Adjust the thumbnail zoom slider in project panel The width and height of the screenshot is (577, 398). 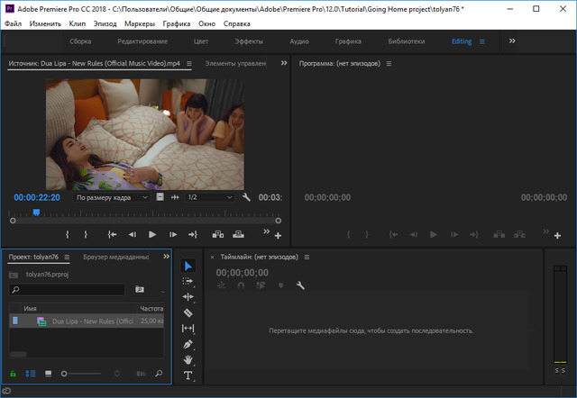point(65,373)
